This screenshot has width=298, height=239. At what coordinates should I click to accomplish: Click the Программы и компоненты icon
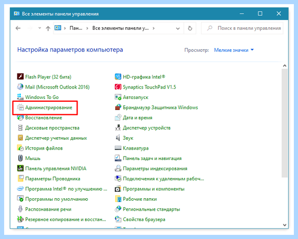tap(118, 189)
